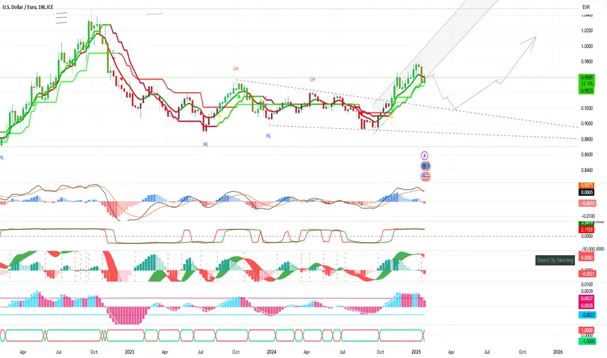Click the 0.0039 scale value

point(587,291)
